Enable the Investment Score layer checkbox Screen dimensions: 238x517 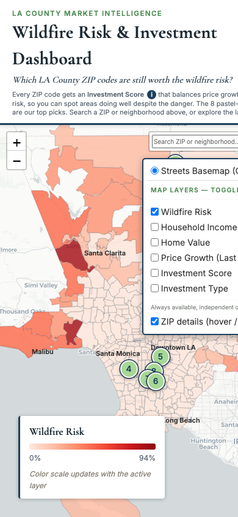click(x=154, y=273)
